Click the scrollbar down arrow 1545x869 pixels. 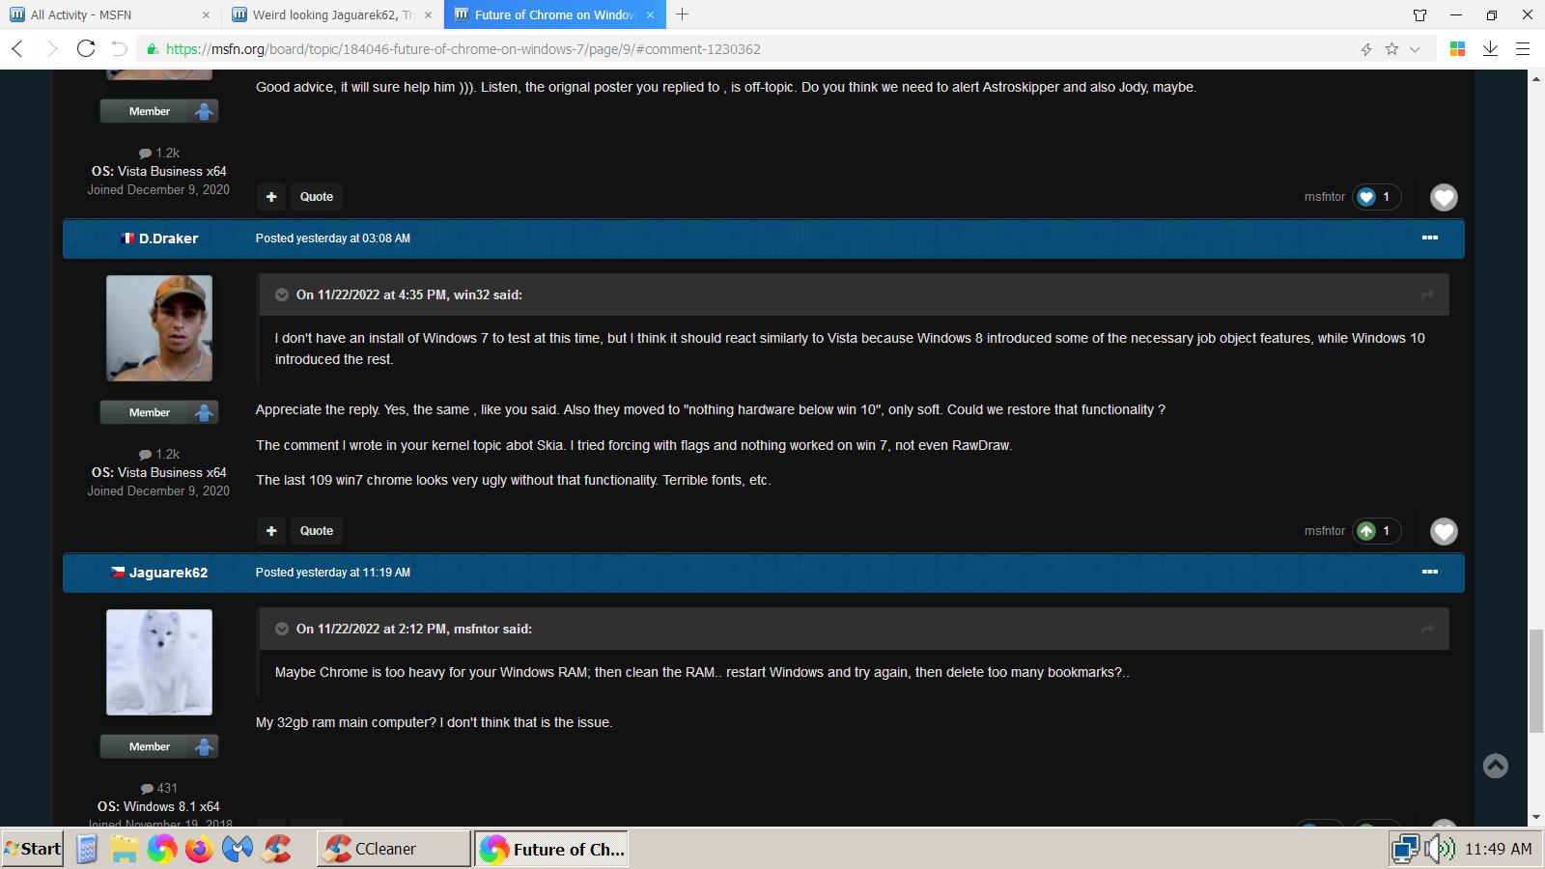[x=1535, y=817]
